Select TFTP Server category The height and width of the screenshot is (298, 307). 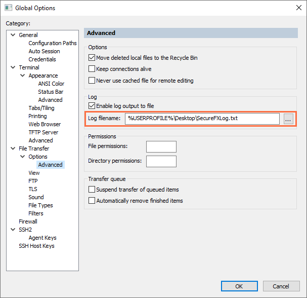[x=43, y=132]
